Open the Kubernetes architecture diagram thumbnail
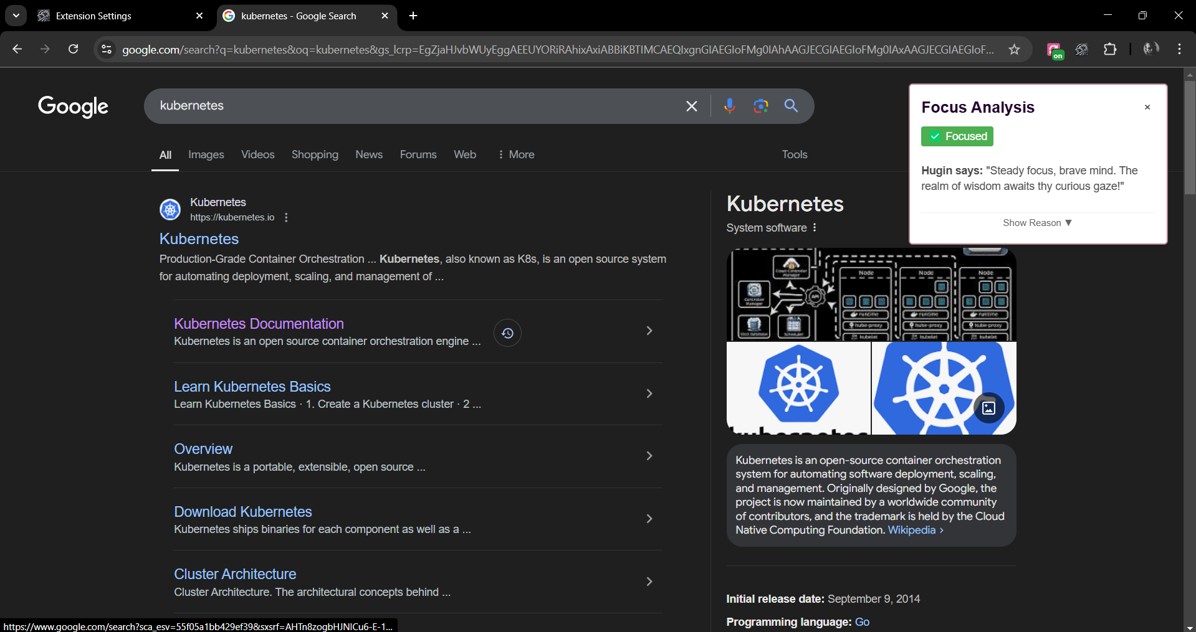 871,295
